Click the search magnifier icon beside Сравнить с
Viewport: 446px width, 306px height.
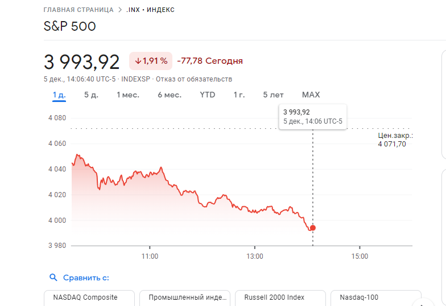[53, 277]
